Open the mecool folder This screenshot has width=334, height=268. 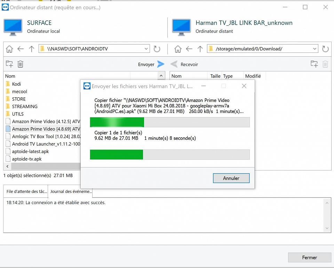(x=19, y=91)
